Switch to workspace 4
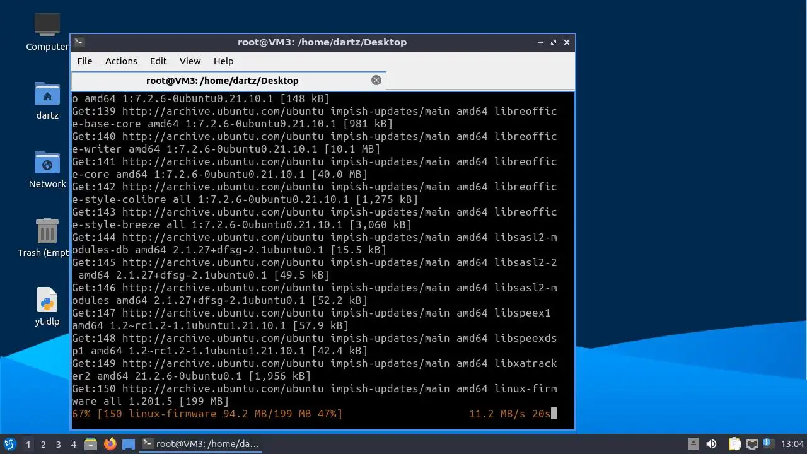This screenshot has width=807, height=454. (x=74, y=445)
